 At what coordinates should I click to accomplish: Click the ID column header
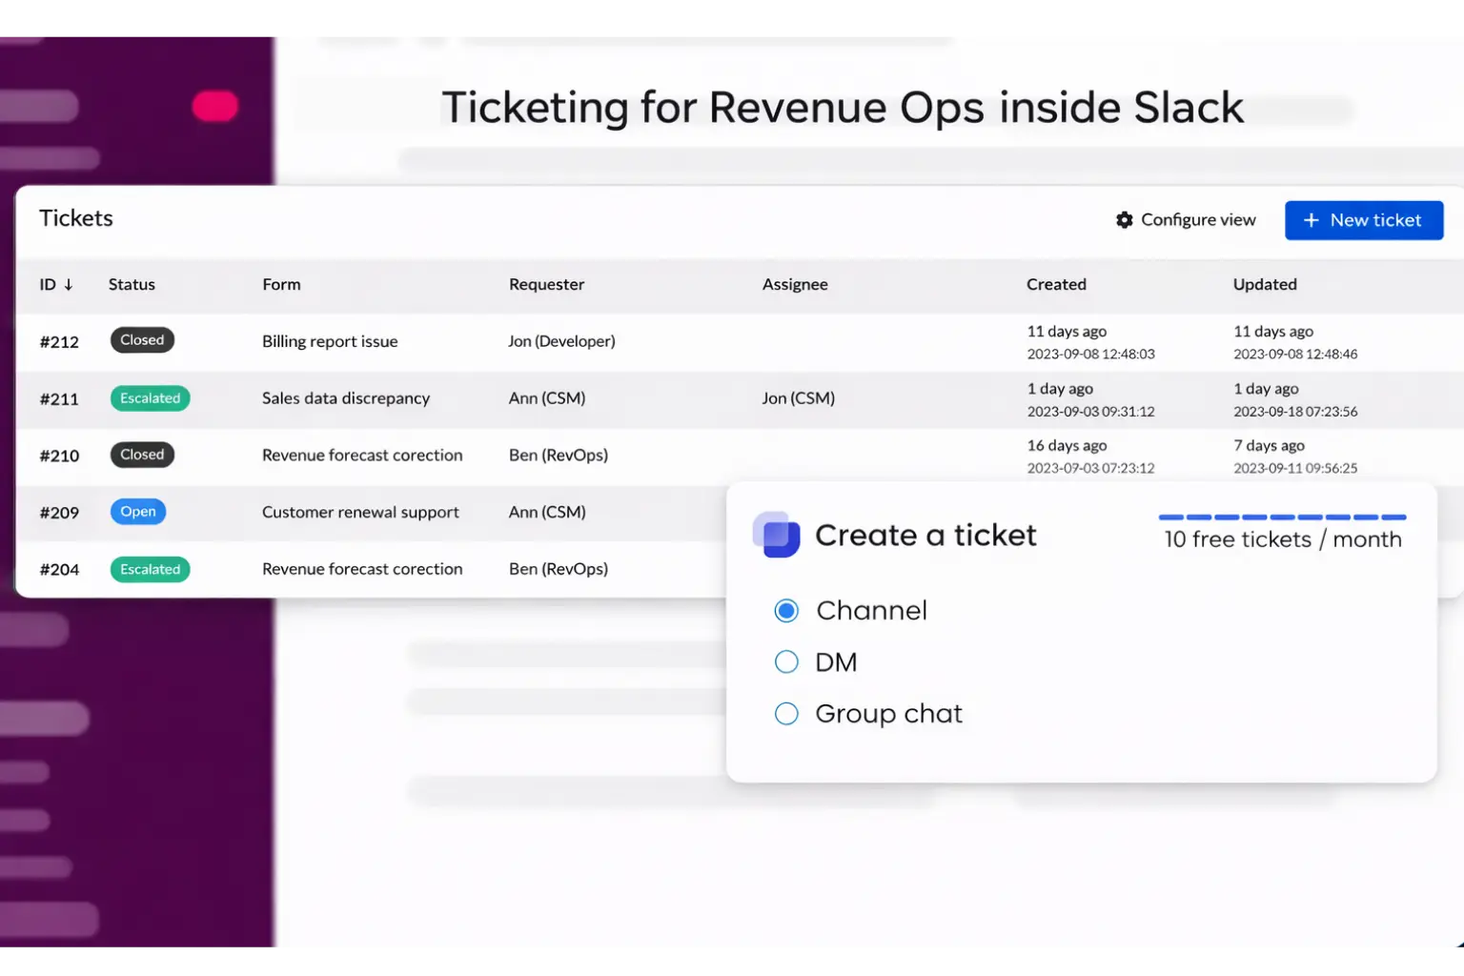tap(48, 285)
